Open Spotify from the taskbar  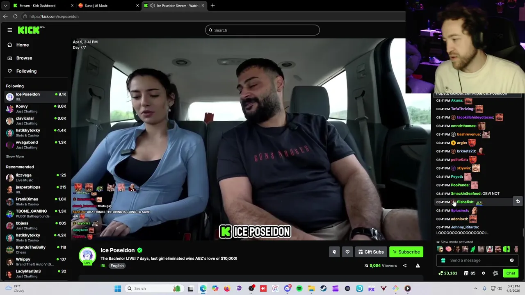[x=299, y=288]
